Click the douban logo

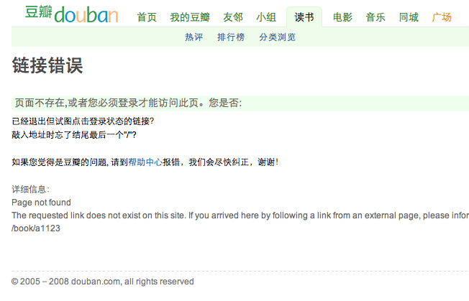tap(71, 14)
